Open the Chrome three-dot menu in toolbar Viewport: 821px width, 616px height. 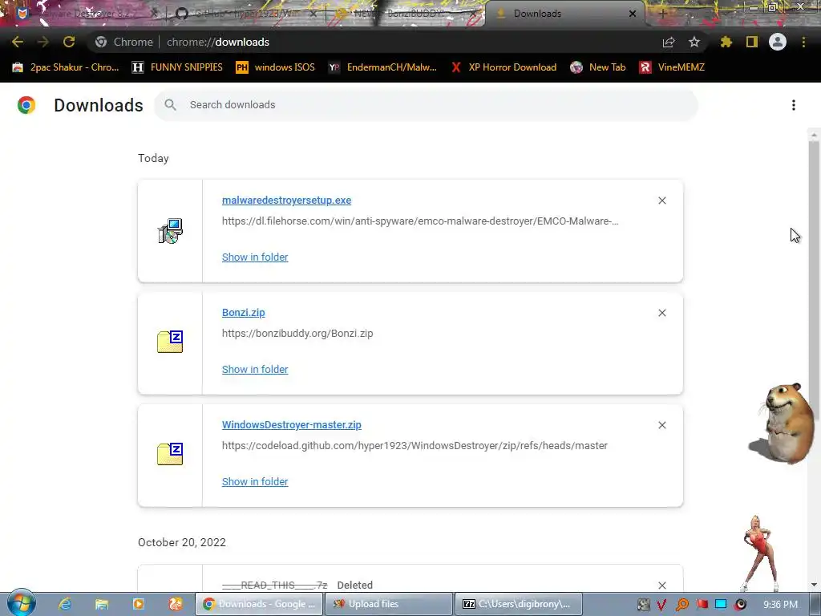pos(803,42)
